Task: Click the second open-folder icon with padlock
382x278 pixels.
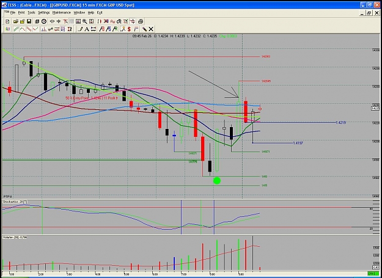Action: (23, 21)
